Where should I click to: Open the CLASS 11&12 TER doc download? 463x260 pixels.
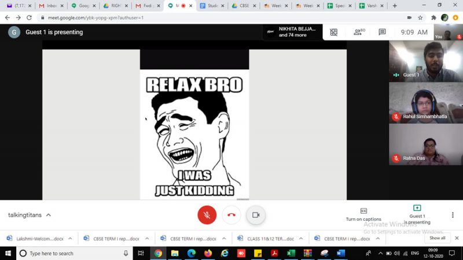click(266, 239)
